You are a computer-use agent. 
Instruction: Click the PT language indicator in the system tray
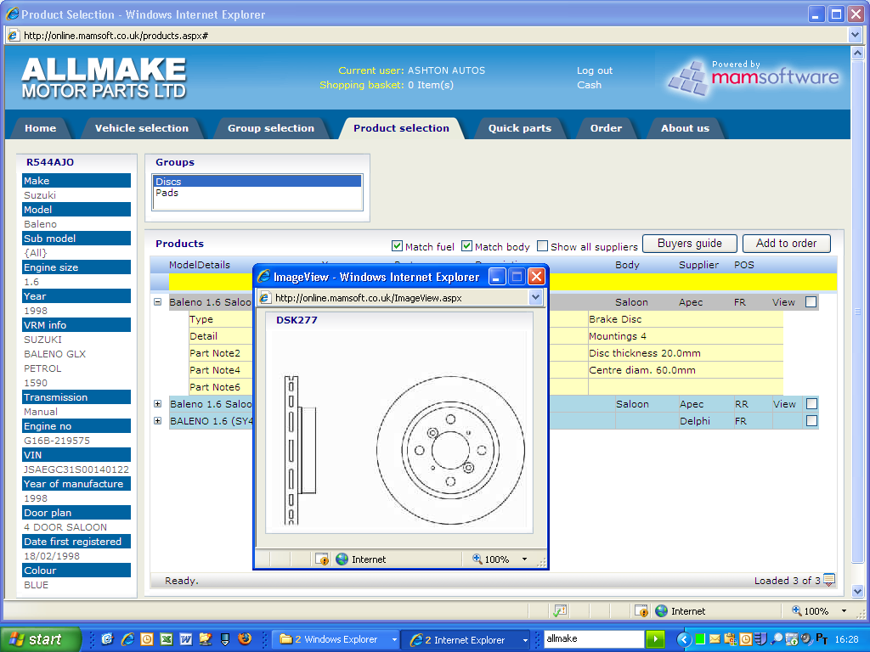[x=822, y=639]
